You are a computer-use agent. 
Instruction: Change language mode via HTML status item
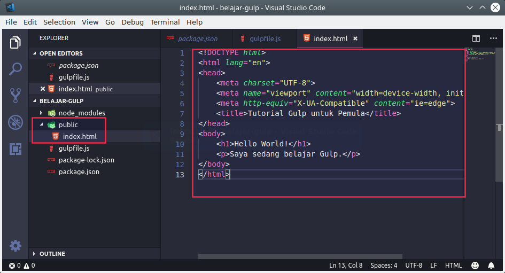[x=454, y=266]
